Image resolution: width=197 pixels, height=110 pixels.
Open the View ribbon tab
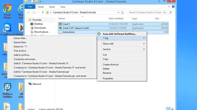point(63,7)
